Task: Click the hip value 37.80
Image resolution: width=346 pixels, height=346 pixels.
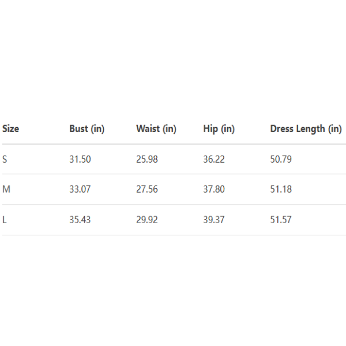Action: coord(214,189)
